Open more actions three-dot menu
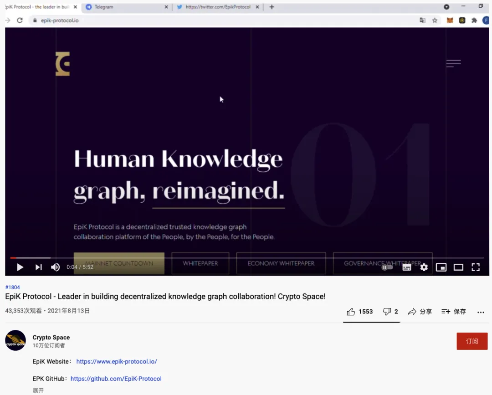Viewport: 492px width, 395px height. click(481, 312)
